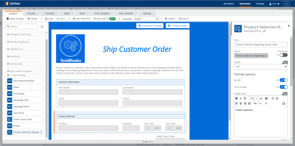Open Settings in top navigation bar
This screenshot has width=295, height=146.
(x=260, y=4)
